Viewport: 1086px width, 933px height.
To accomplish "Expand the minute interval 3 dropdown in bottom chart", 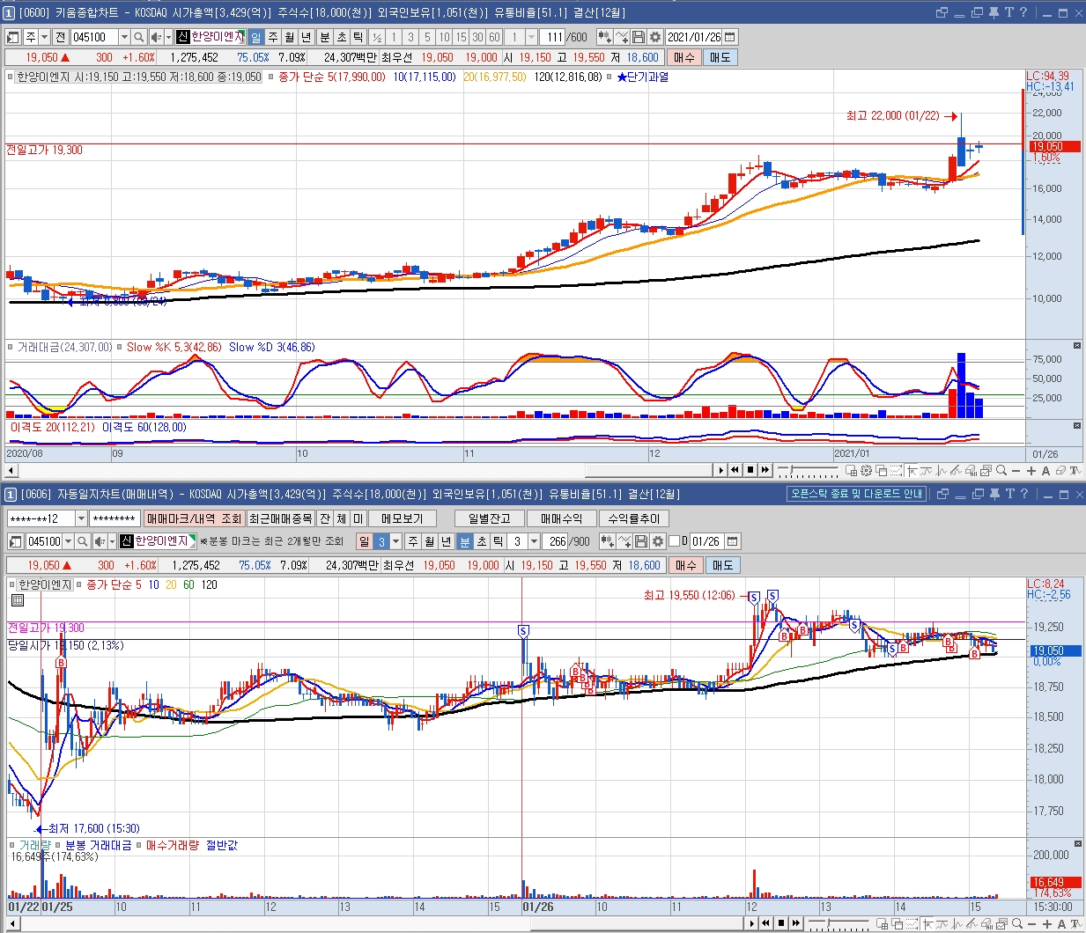I will point(534,541).
